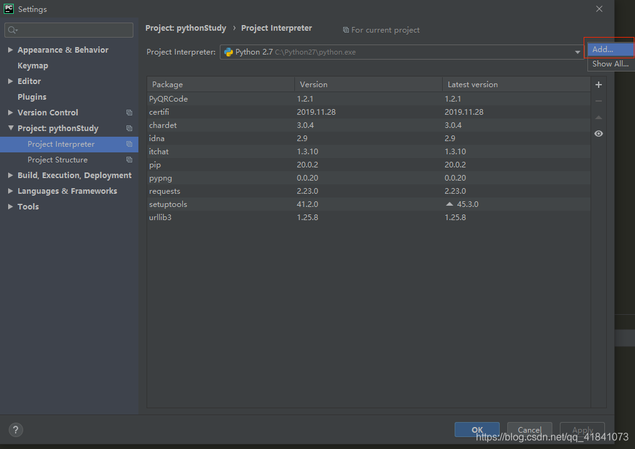Expand the Appearance & Behavior section
This screenshot has width=635, height=449.
[10, 50]
